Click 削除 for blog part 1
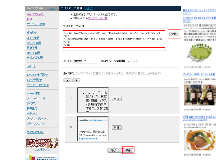The width and height of the screenshot is (216, 160). tap(117, 99)
